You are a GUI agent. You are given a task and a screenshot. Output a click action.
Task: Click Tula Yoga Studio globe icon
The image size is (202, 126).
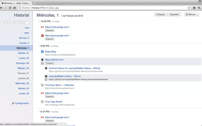[x=42, y=102]
